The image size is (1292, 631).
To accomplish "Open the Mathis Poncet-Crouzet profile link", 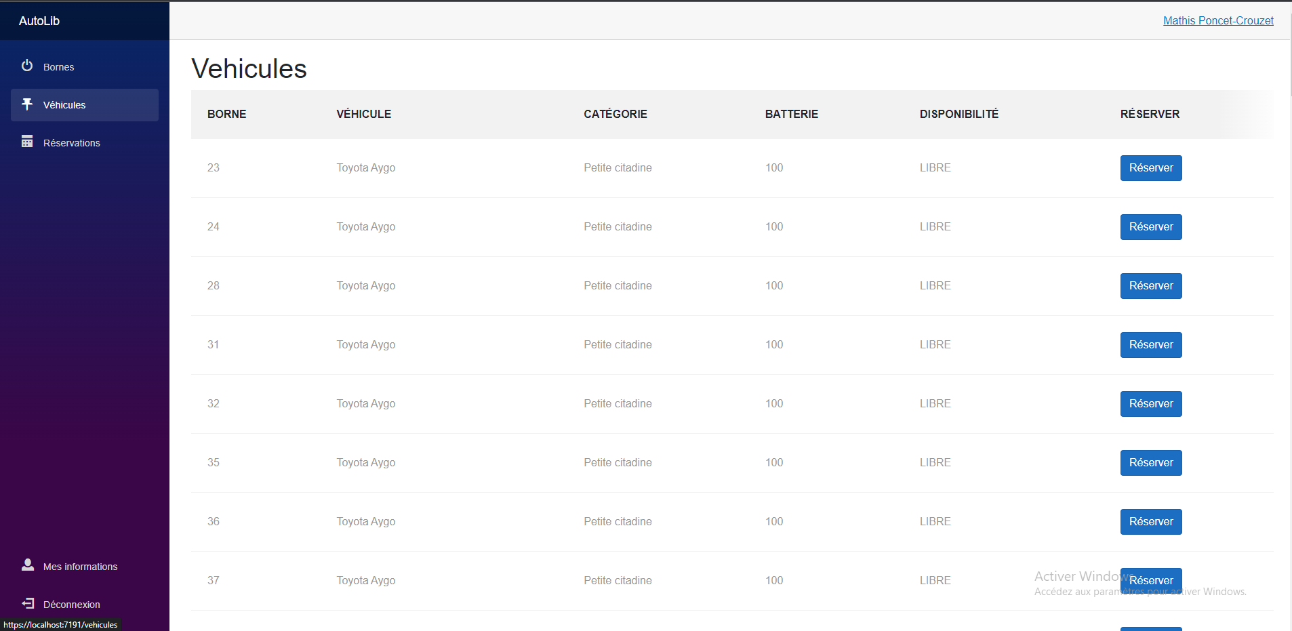I will pos(1218,20).
